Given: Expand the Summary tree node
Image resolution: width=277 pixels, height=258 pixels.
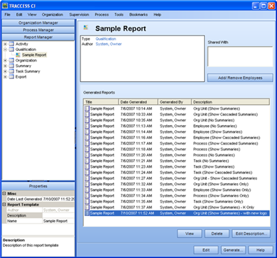Looking at the screenshot, I should tap(5, 66).
